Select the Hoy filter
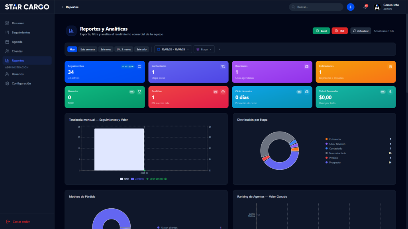Image resolution: width=408 pixels, height=229 pixels. click(72, 49)
